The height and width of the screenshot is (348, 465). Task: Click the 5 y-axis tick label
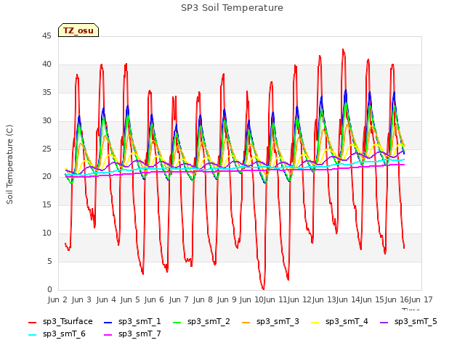pyautogui.click(x=49, y=262)
